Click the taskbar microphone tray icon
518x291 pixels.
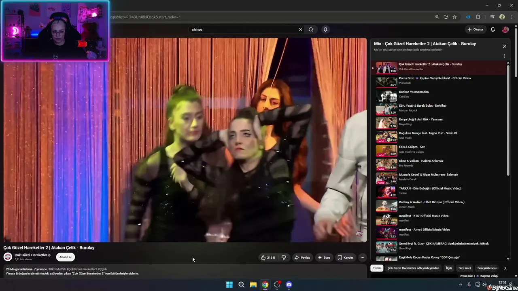pos(469,285)
